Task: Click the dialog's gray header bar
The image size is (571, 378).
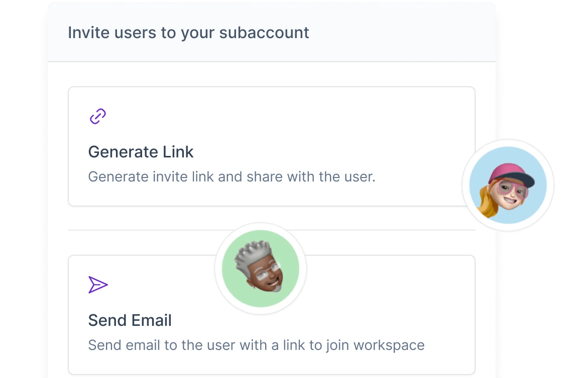Action: coord(402,33)
